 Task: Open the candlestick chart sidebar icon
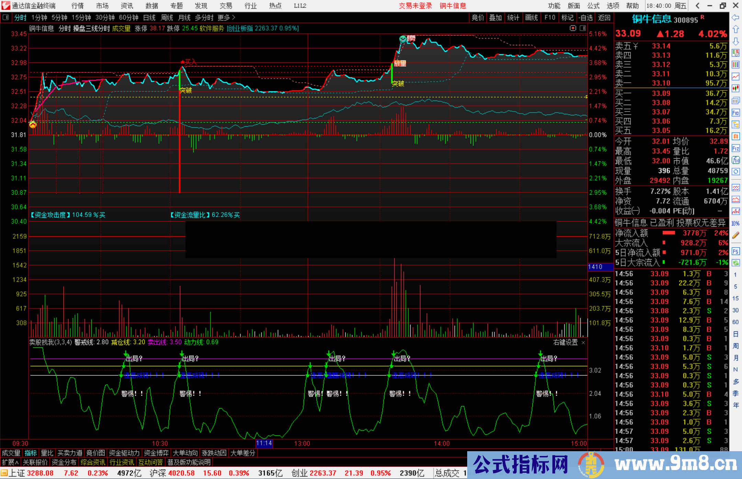tap(735, 88)
